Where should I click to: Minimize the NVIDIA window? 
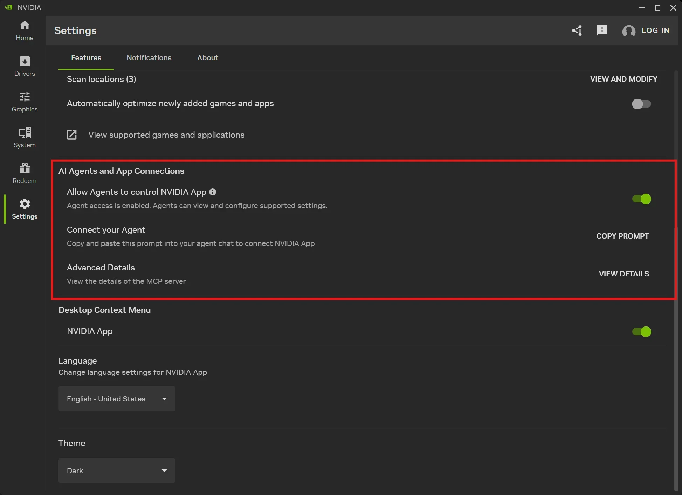click(642, 8)
